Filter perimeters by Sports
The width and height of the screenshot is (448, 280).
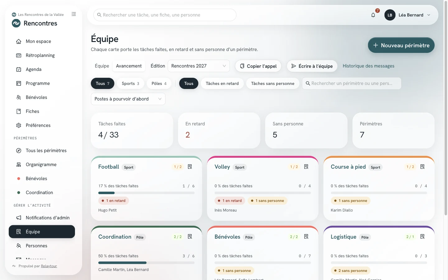(130, 83)
